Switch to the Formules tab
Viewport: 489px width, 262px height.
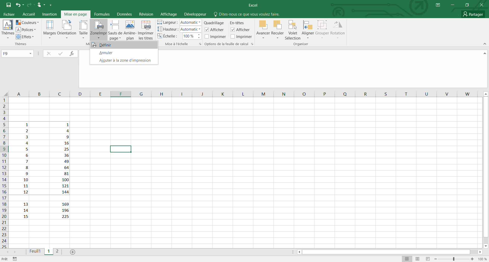[x=102, y=14]
